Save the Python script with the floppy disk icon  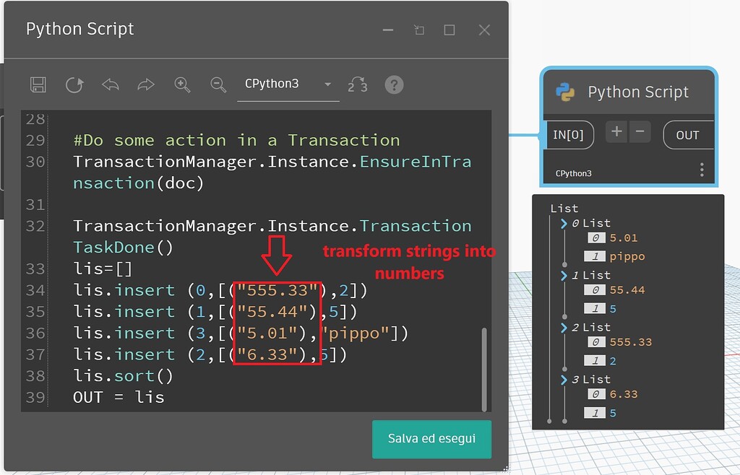tap(37, 84)
